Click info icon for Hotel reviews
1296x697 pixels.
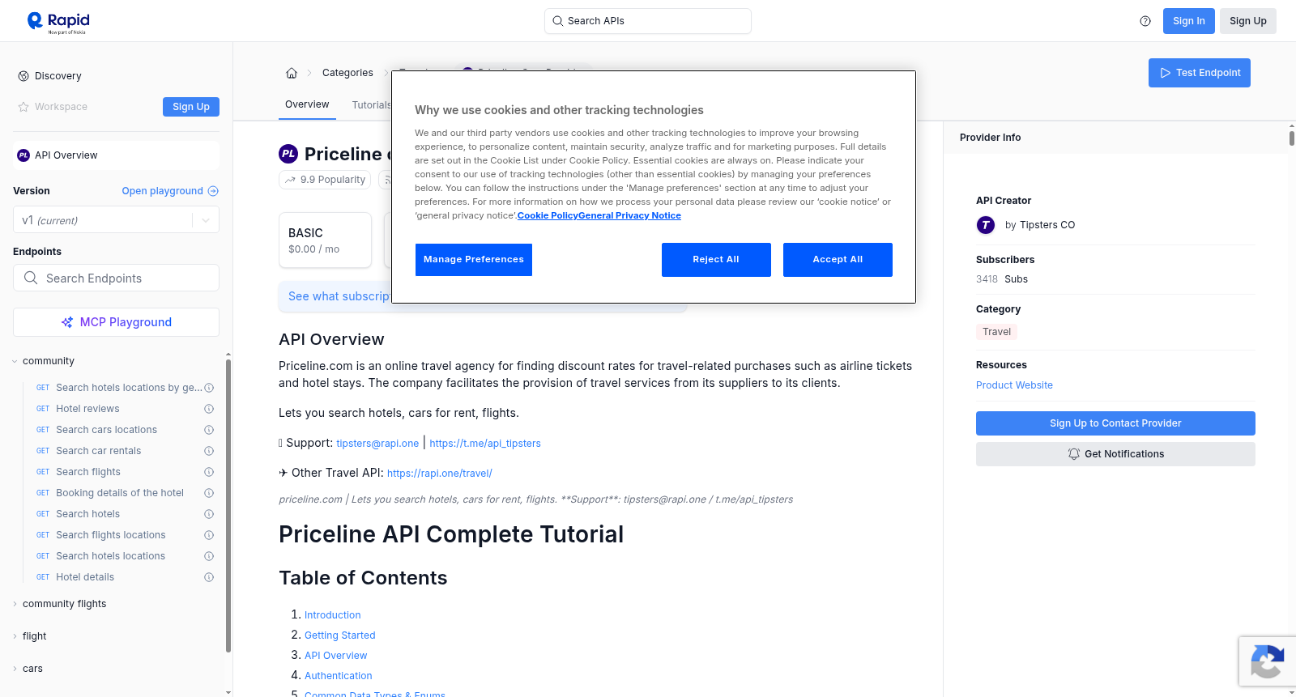coord(209,409)
